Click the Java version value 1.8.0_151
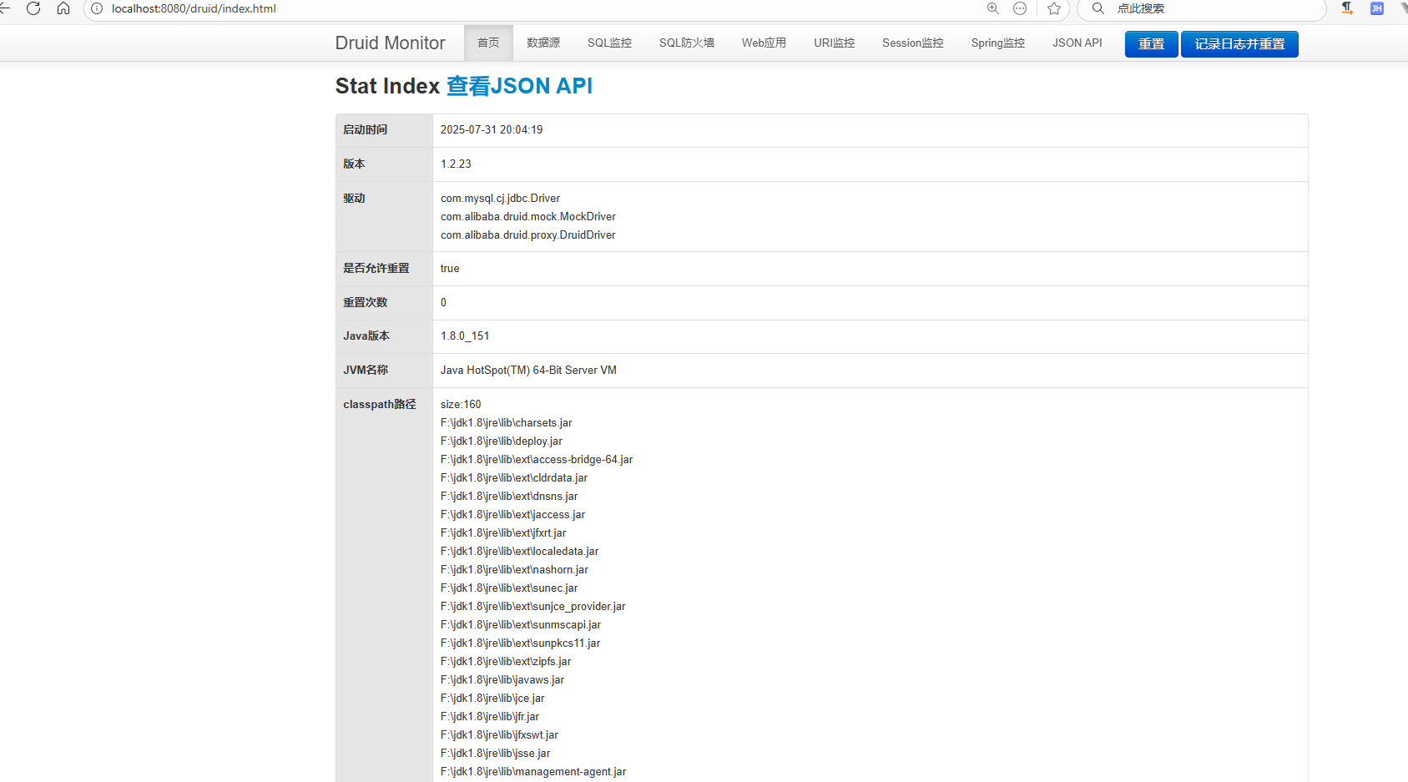The height and width of the screenshot is (782, 1408). [x=465, y=336]
